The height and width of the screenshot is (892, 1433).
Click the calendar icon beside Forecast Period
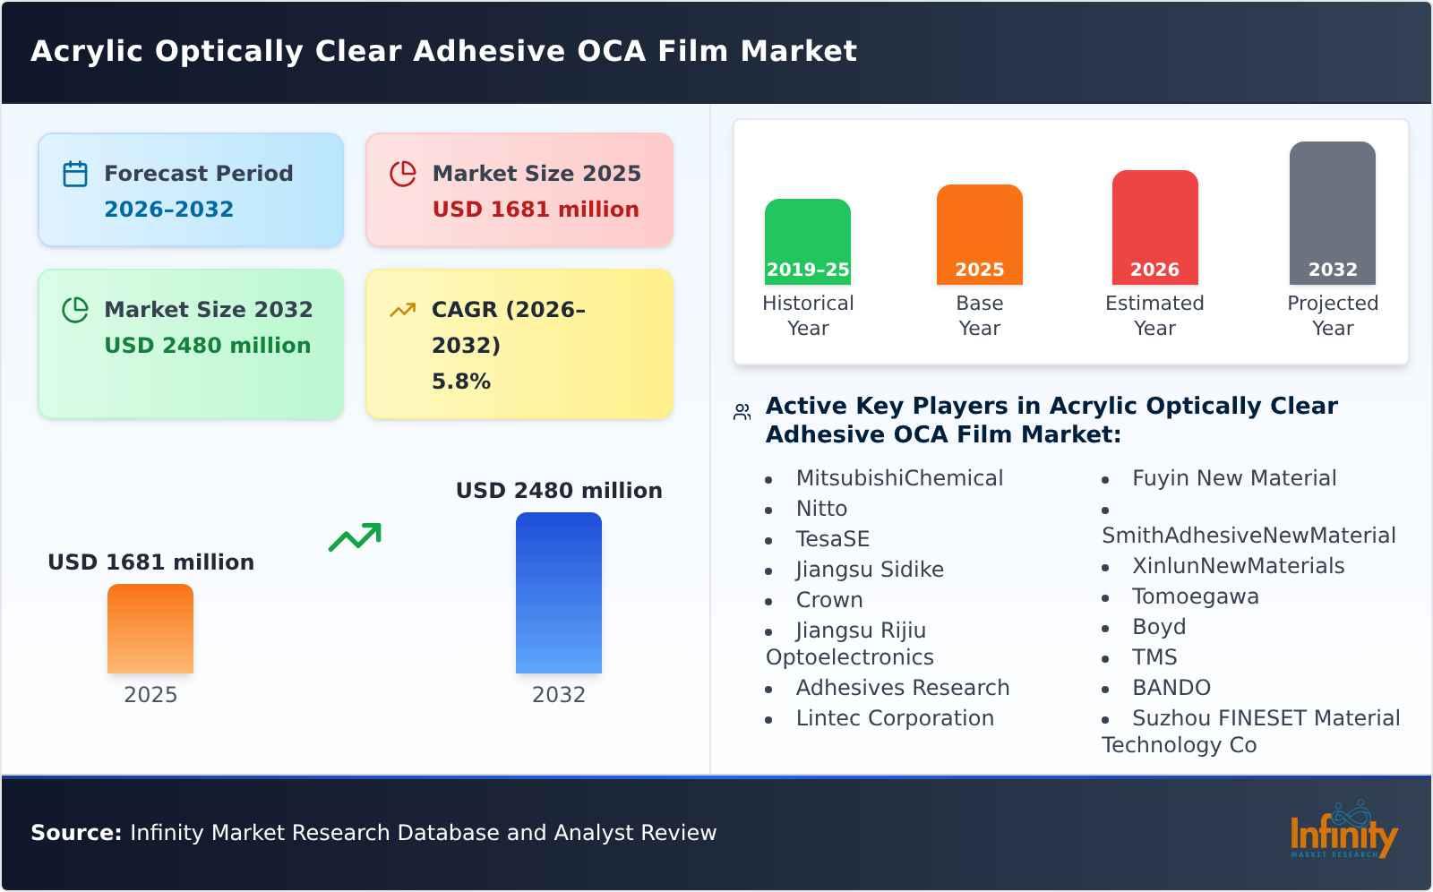tap(75, 174)
